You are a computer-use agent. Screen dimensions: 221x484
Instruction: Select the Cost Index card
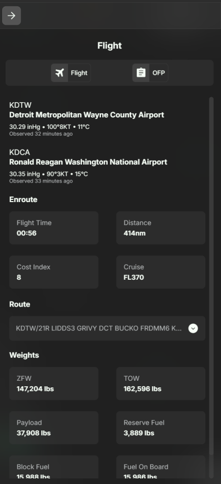click(54, 272)
